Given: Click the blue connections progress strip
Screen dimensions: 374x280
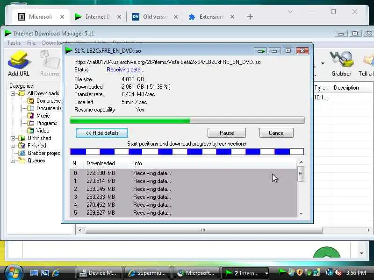Looking at the screenshot, I should [x=187, y=152].
